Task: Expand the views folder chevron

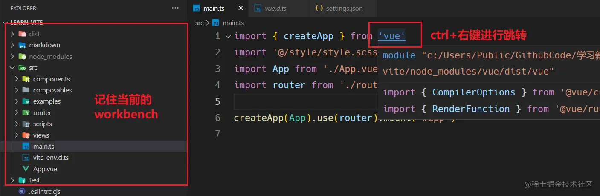Action: [x=16, y=135]
